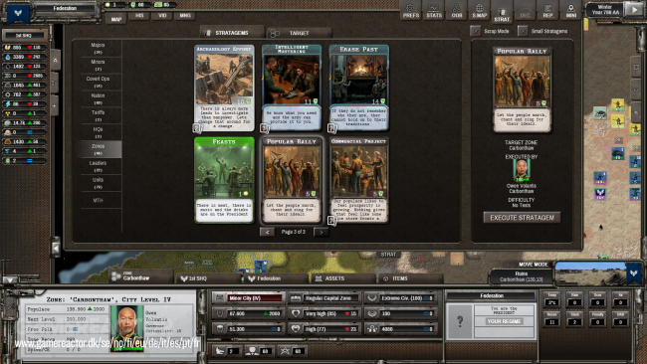Click the Ruins Carbonthaw hex label
647x364 pixels.
(522, 276)
